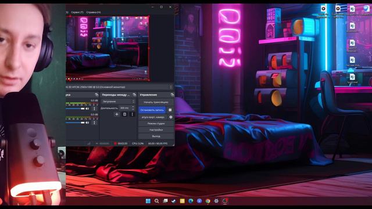Open transition properties three-dot menu
The height and width of the screenshot is (209, 372).
coord(133,114)
